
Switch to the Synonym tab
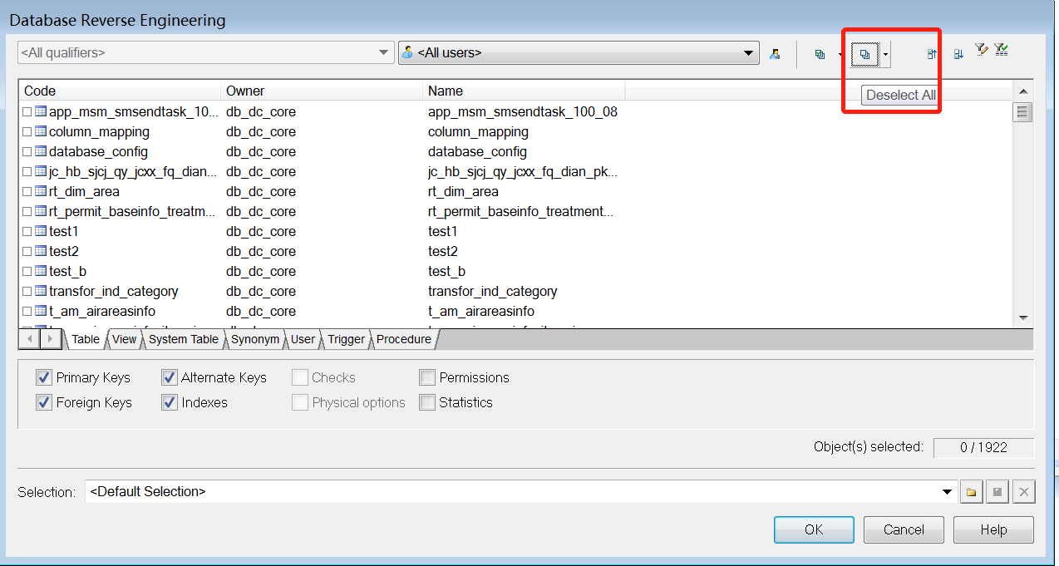tap(255, 339)
